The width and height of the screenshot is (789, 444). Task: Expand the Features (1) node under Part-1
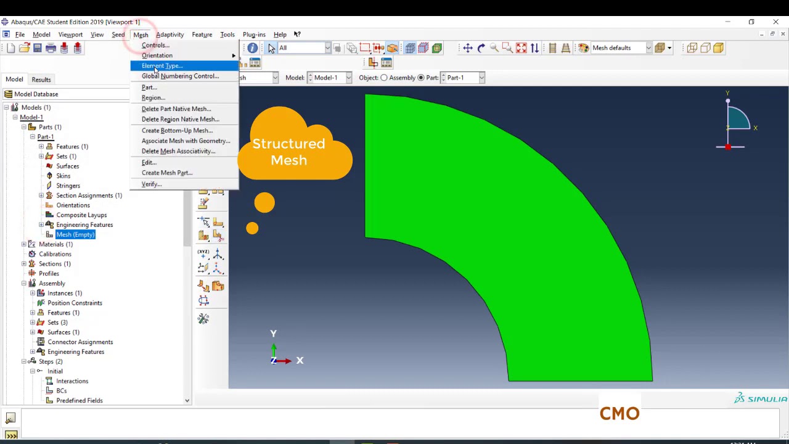coord(41,147)
